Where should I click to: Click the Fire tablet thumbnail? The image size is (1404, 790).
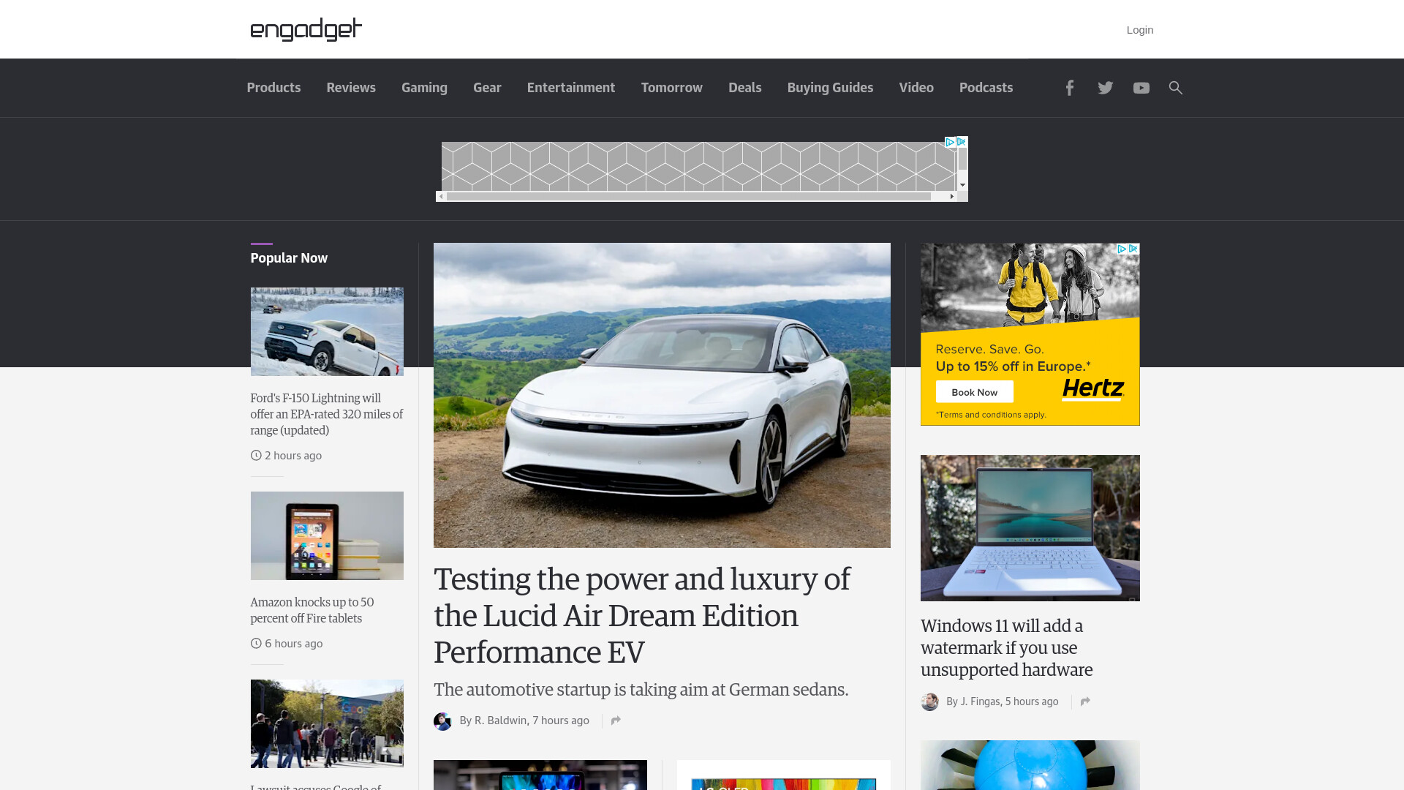327,535
